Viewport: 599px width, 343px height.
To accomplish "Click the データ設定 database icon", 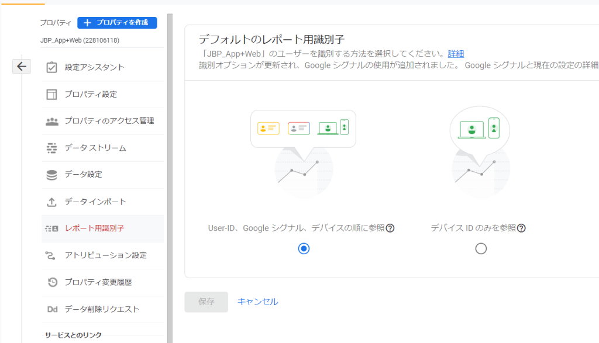I will coord(51,175).
